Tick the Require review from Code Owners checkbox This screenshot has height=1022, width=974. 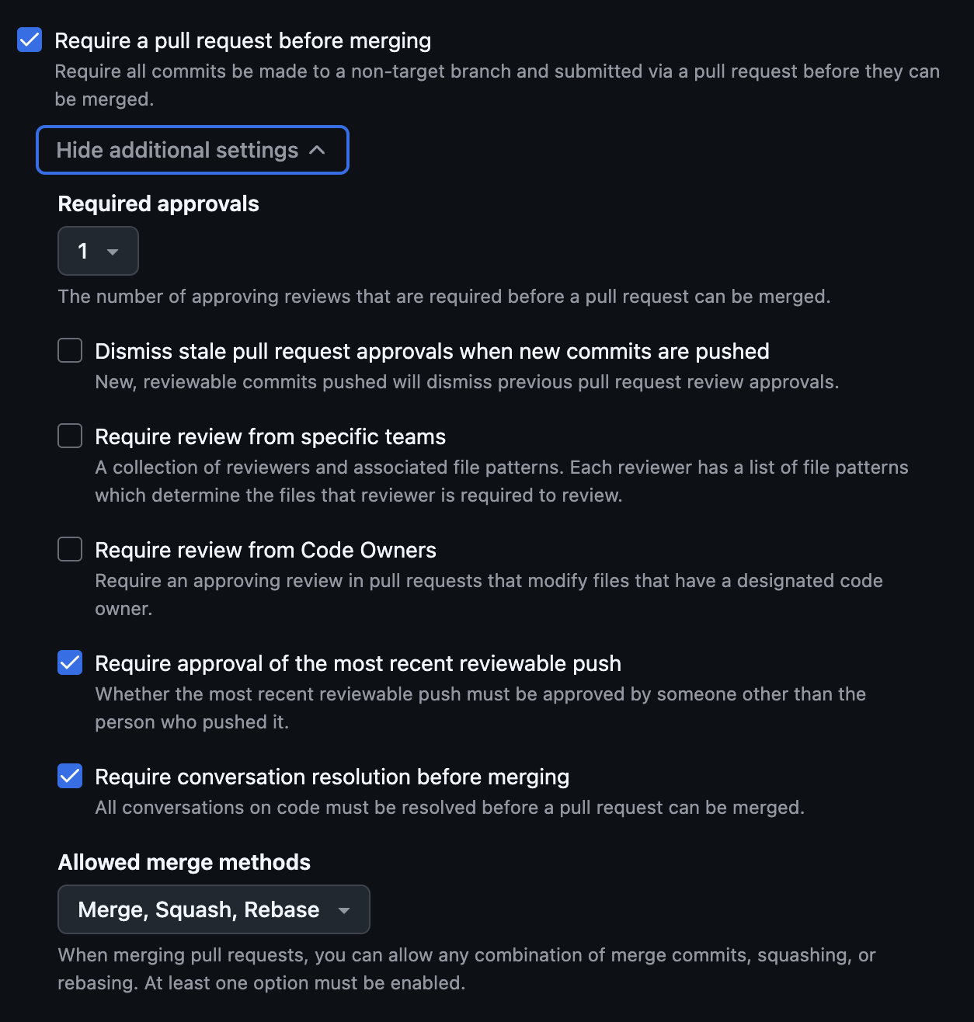click(x=70, y=549)
